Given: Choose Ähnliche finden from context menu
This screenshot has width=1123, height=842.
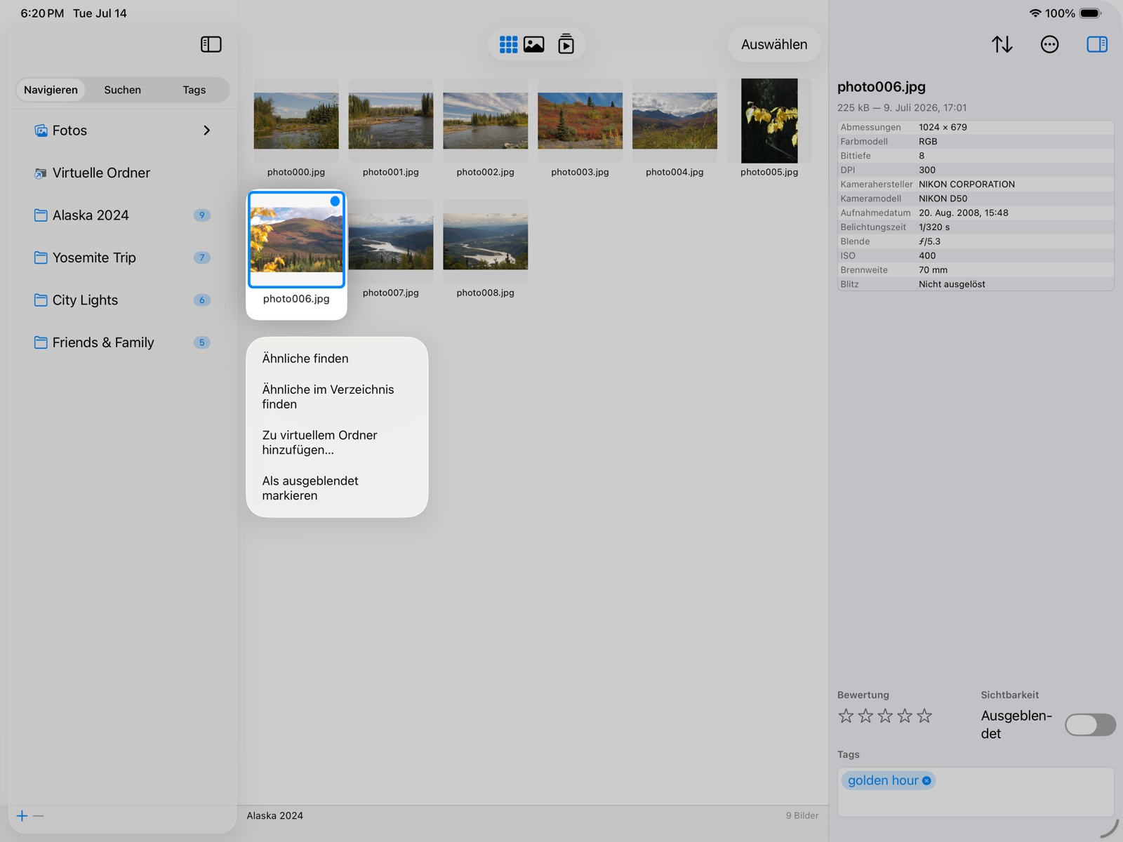Looking at the screenshot, I should [x=337, y=359].
